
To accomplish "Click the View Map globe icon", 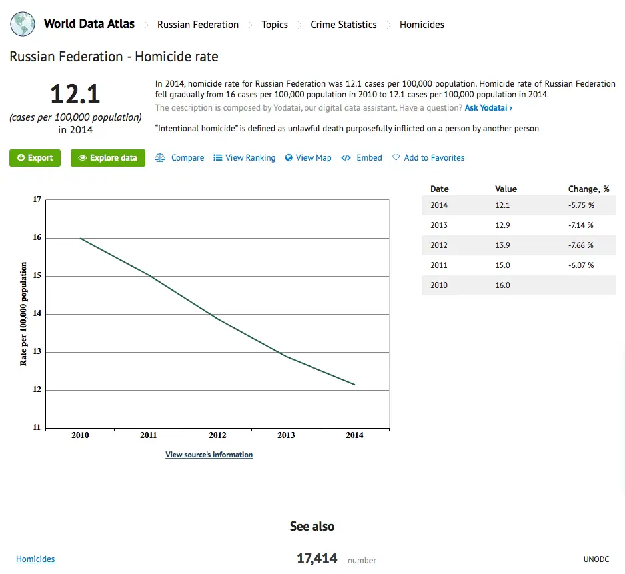I will coord(289,158).
